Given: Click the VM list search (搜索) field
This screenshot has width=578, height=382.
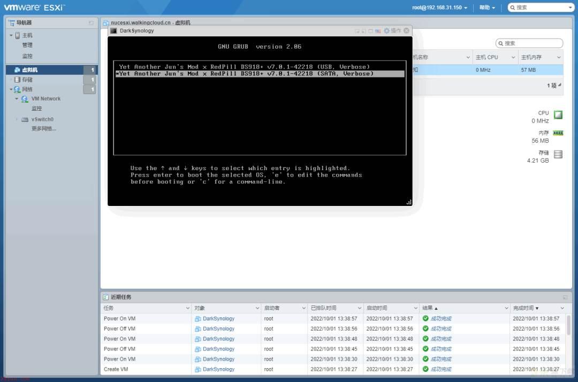Looking at the screenshot, I should 529,43.
